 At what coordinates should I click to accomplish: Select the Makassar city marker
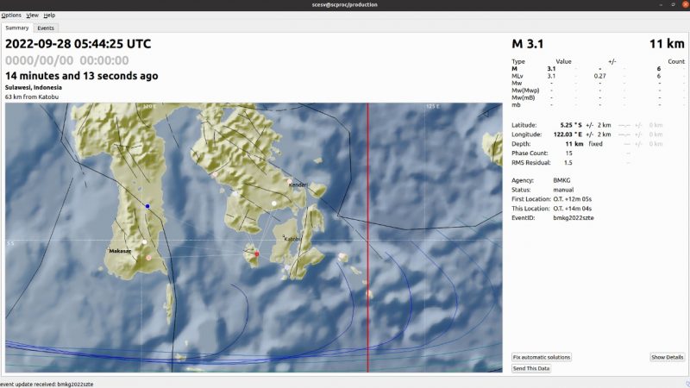pos(109,249)
